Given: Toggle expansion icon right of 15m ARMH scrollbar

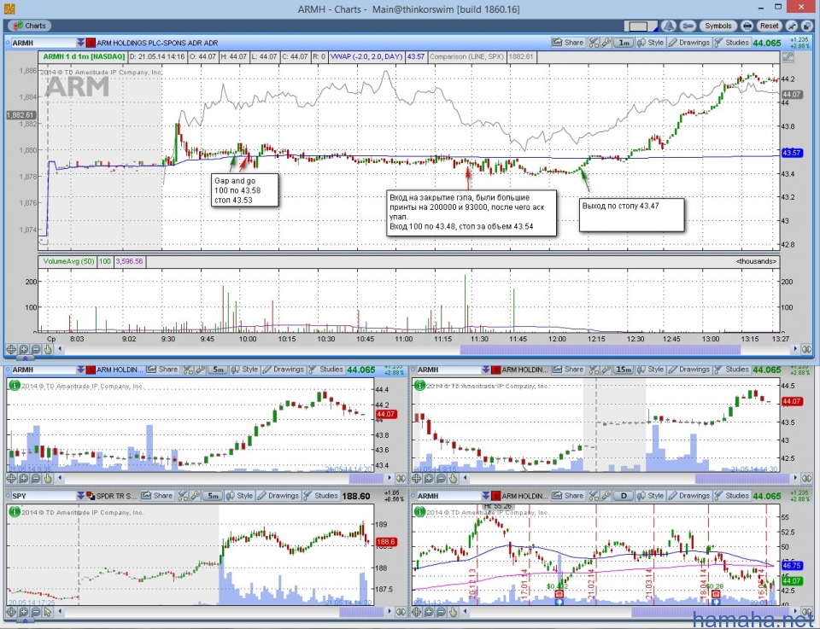Looking at the screenshot, I should pyautogui.click(x=807, y=478).
